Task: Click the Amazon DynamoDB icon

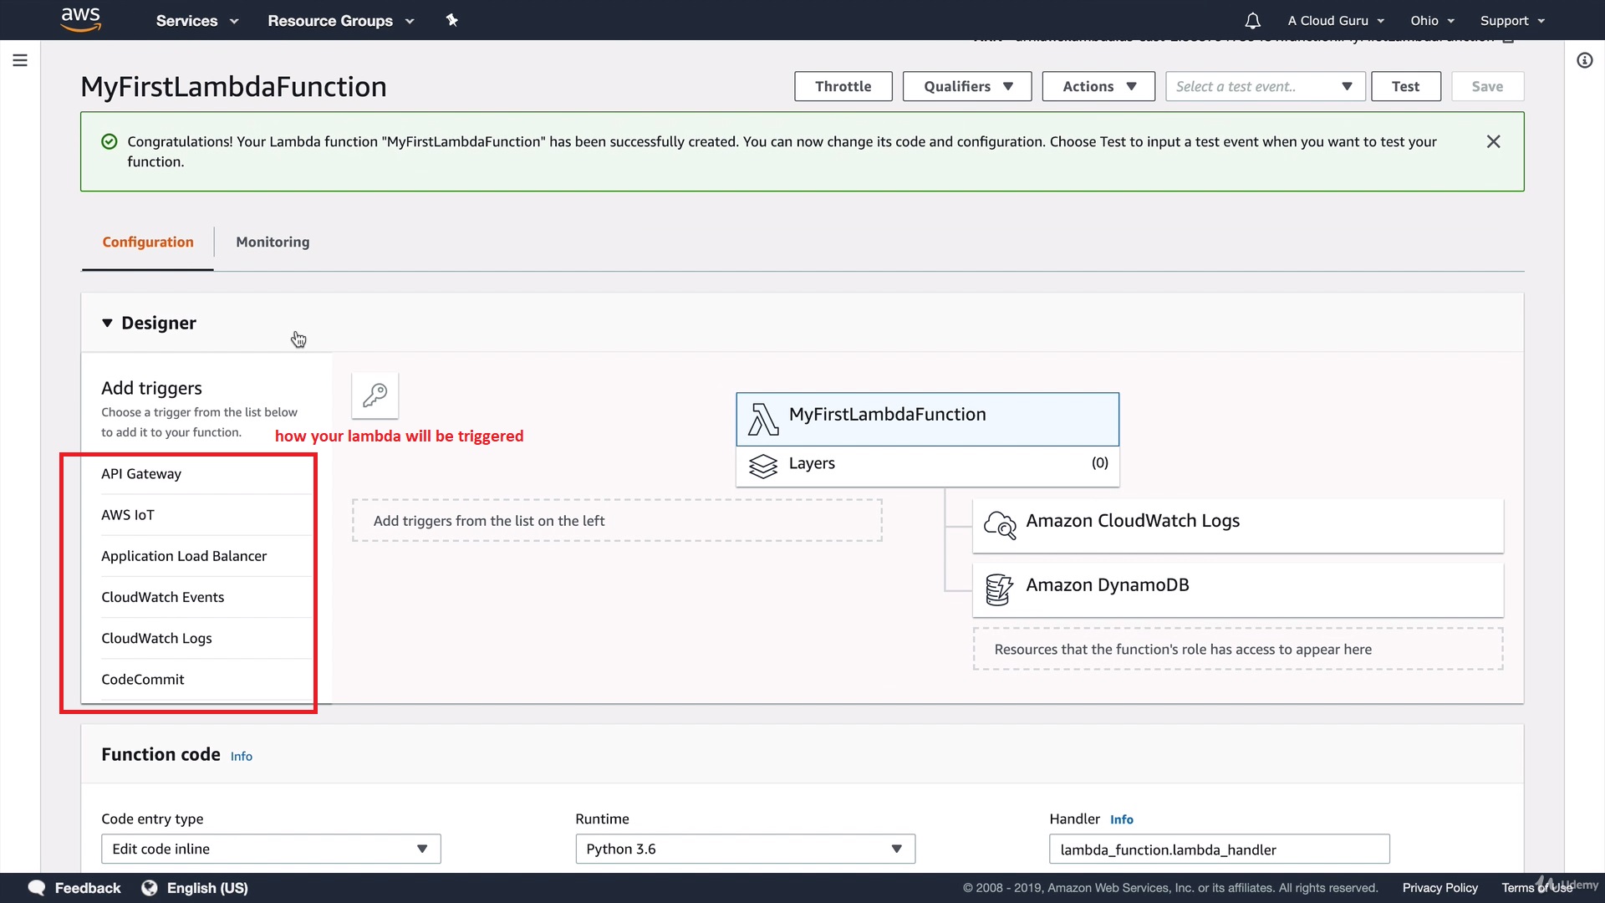Action: click(999, 589)
